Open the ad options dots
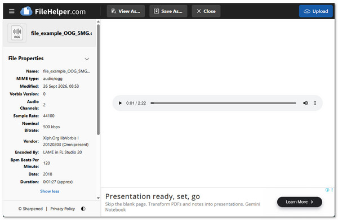 [x=332, y=190]
